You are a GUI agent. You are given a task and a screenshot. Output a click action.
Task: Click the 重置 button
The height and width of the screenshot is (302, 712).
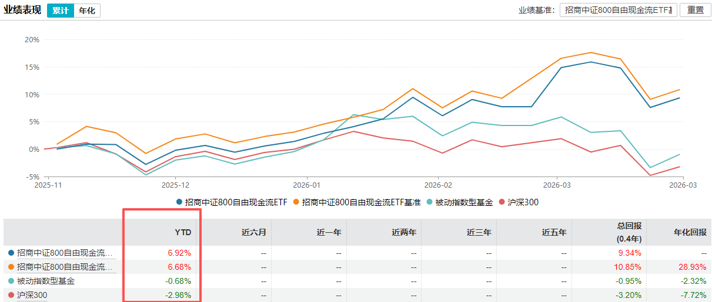point(695,10)
